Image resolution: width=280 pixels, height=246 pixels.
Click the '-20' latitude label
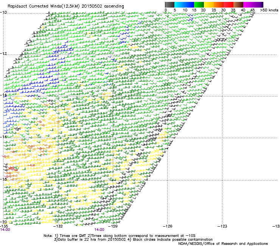pos(3,222)
